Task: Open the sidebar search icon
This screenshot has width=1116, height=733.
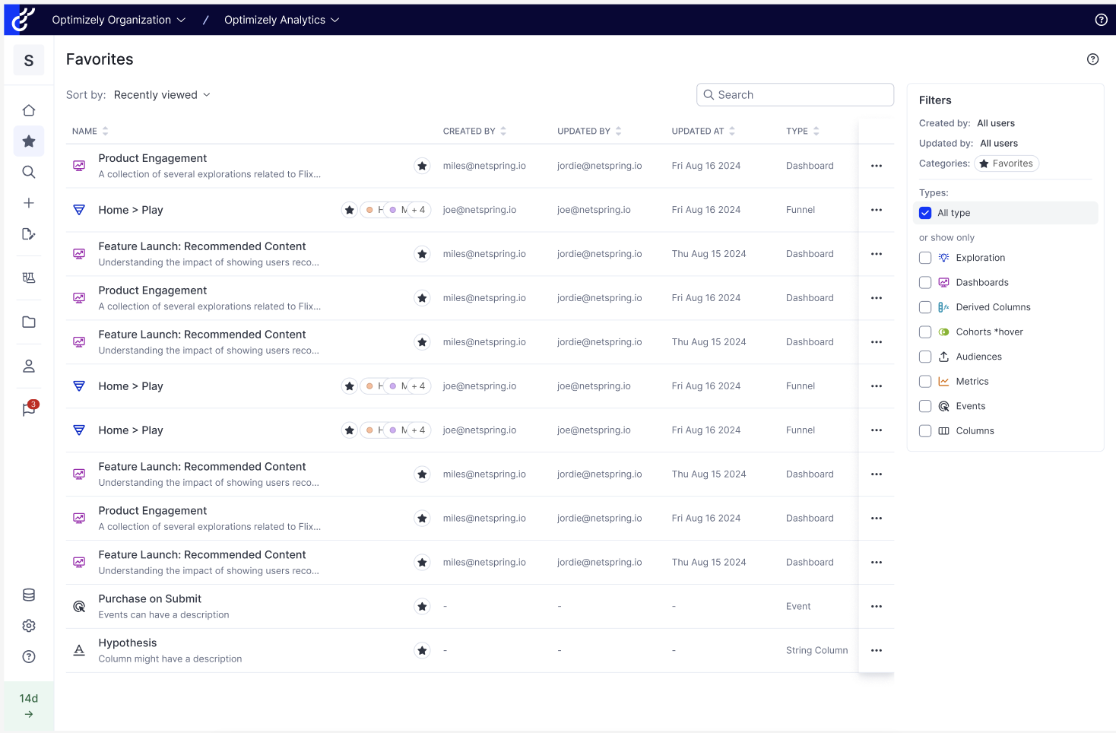Action: point(29,172)
